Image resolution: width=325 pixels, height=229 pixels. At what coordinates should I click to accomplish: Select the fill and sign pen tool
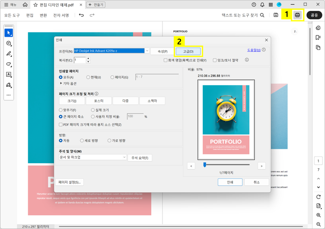pos(9,85)
